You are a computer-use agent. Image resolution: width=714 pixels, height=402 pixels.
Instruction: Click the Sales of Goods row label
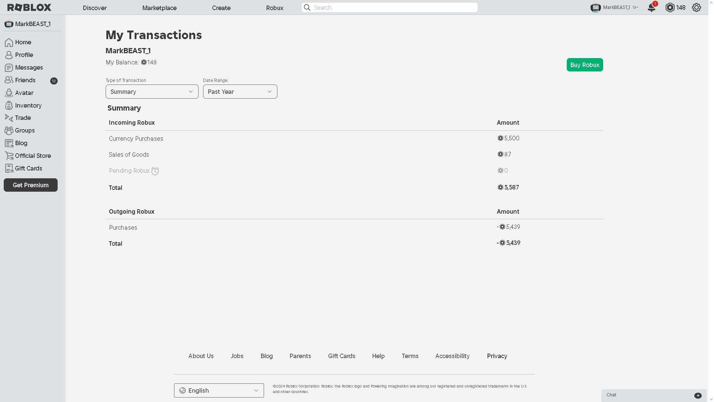tap(129, 154)
